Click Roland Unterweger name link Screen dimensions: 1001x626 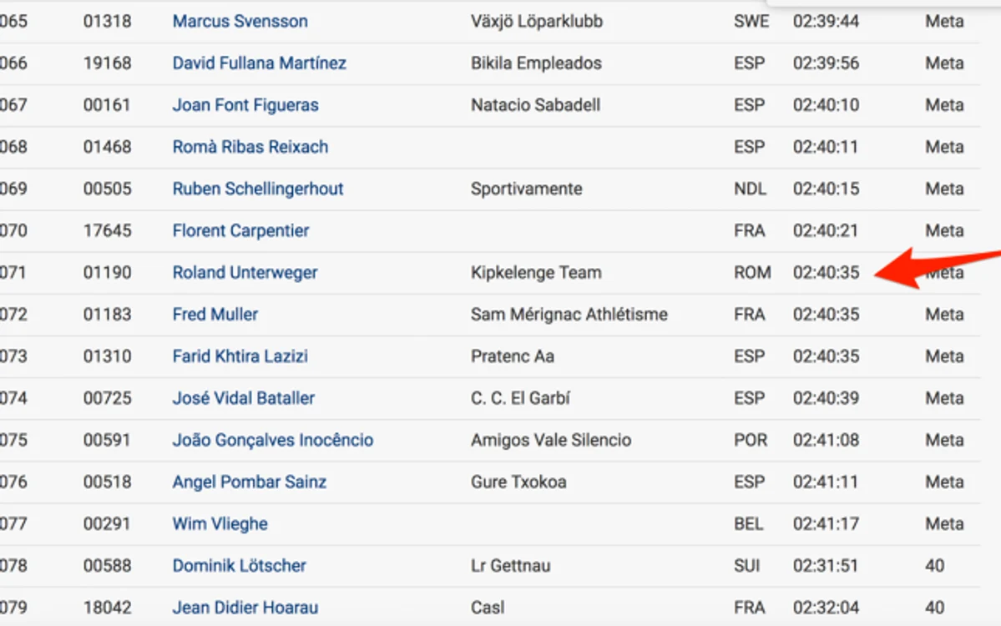click(x=245, y=272)
